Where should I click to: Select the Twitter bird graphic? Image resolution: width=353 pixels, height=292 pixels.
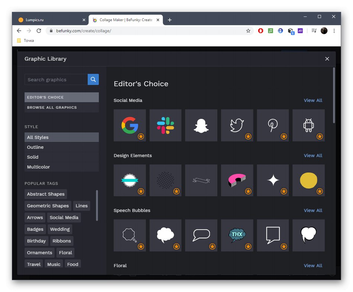coord(237,125)
